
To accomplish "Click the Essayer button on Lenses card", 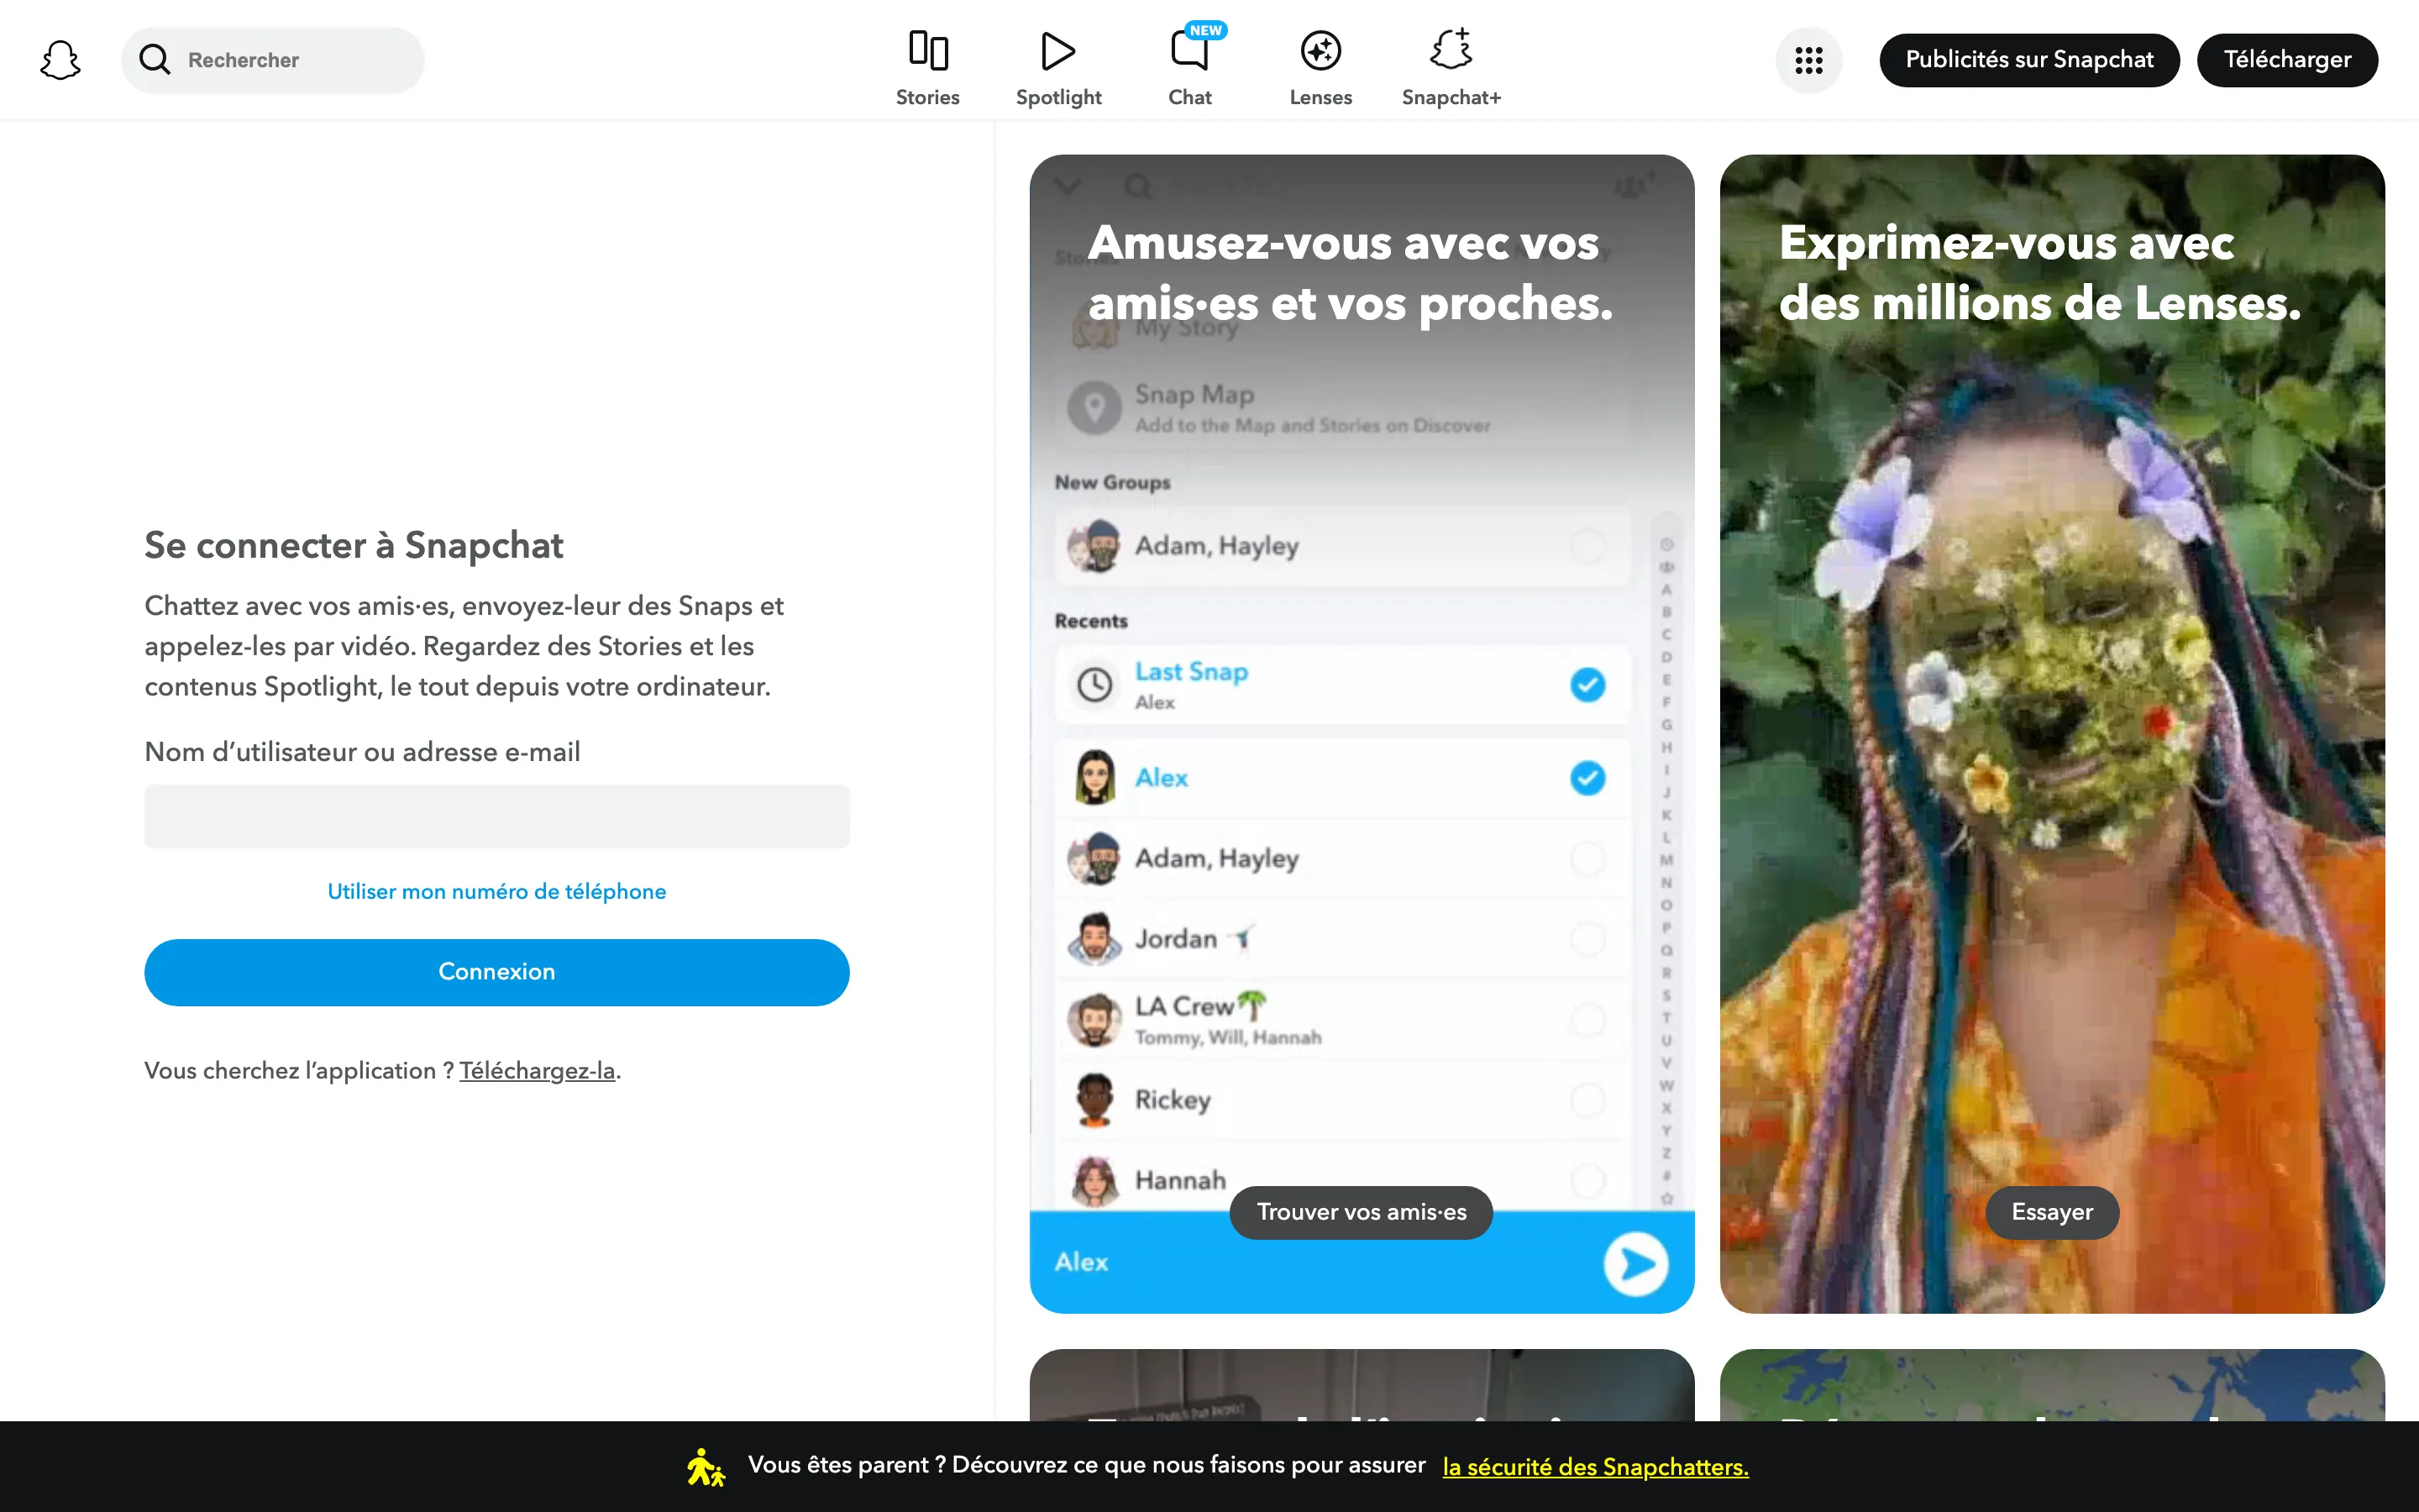I will click(x=2052, y=1212).
